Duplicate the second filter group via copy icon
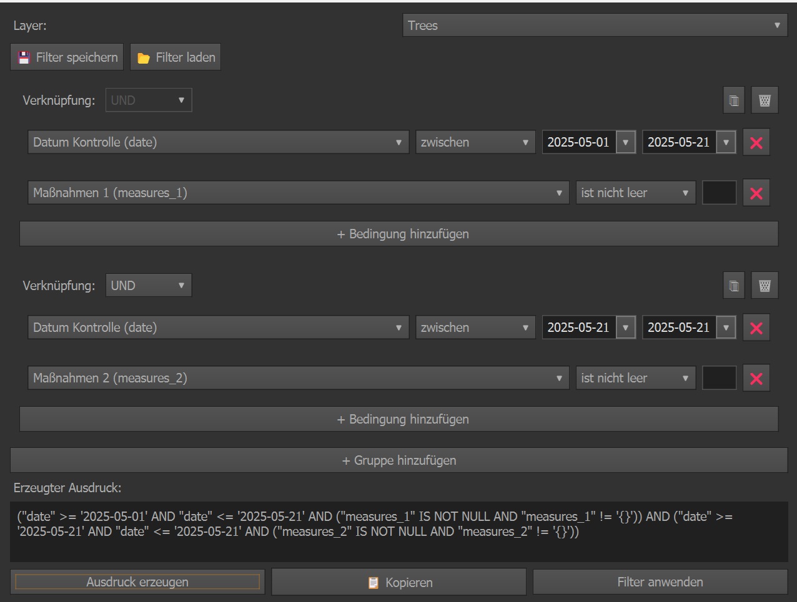The height and width of the screenshot is (602, 797). tap(733, 285)
